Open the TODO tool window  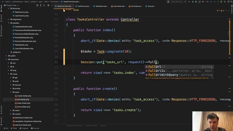click(x=14, y=128)
